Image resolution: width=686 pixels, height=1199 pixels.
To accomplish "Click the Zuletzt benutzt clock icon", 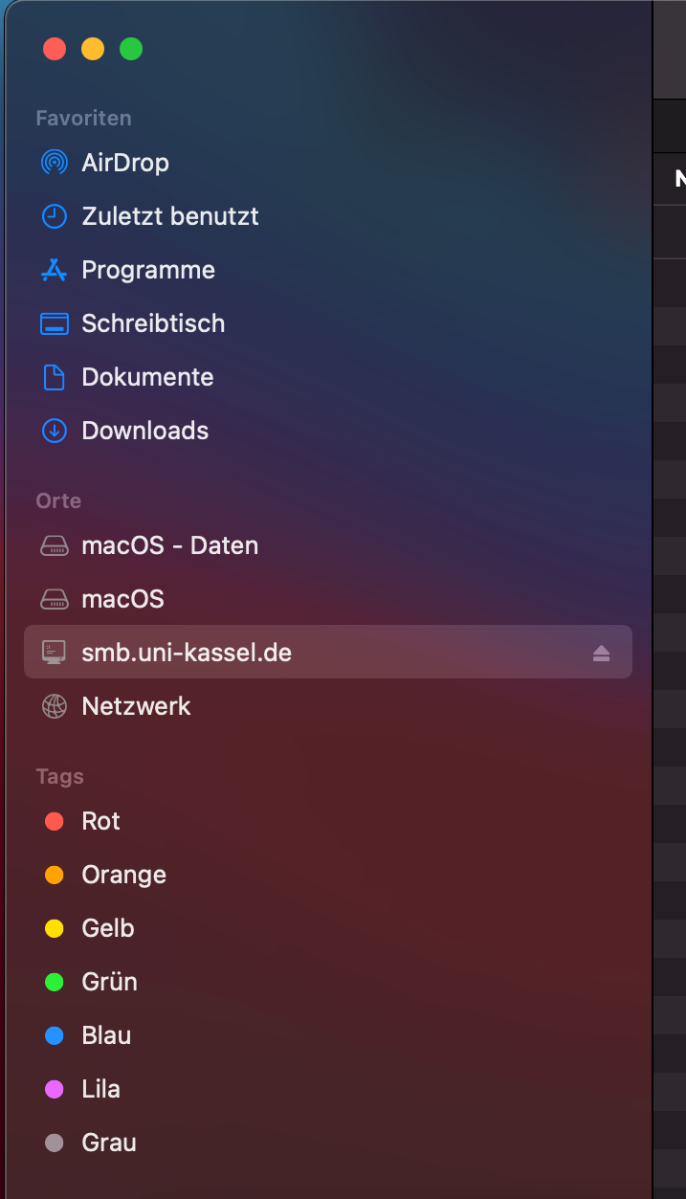I will point(55,216).
